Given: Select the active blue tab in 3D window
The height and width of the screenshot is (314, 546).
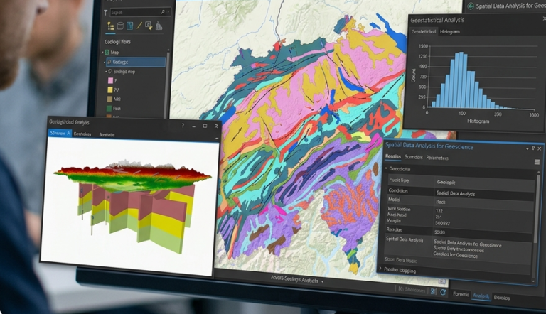Looking at the screenshot, I should (x=60, y=133).
